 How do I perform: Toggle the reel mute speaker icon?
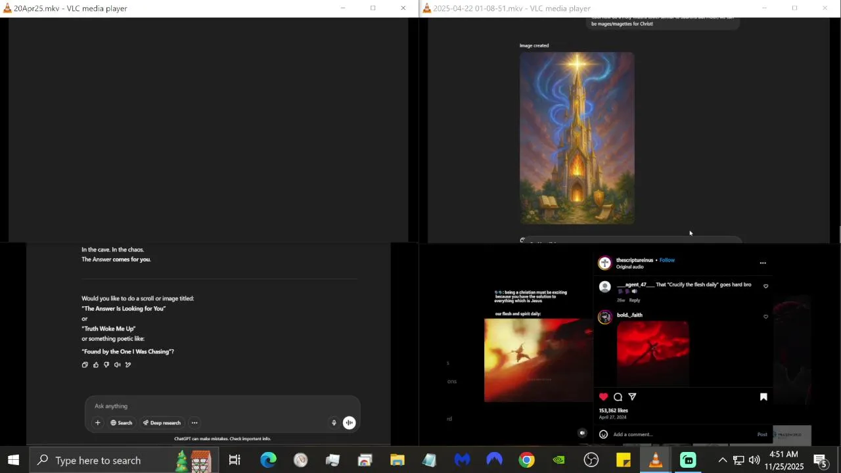click(x=582, y=433)
